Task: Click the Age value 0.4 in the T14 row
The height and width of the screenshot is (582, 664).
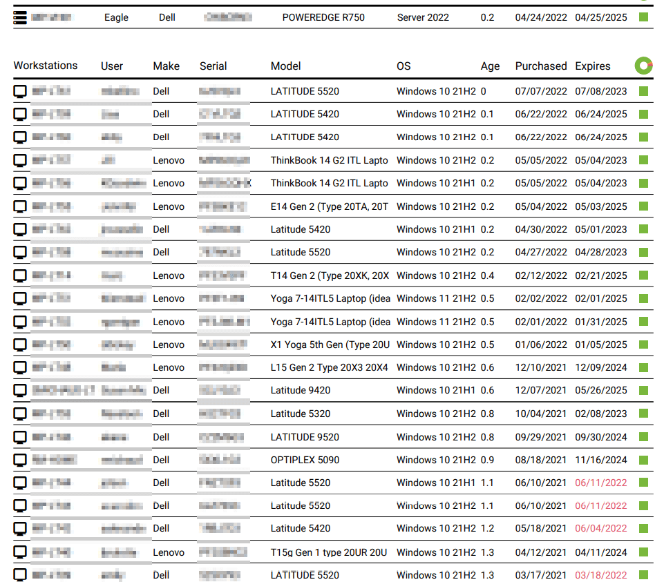Action: coord(487,275)
